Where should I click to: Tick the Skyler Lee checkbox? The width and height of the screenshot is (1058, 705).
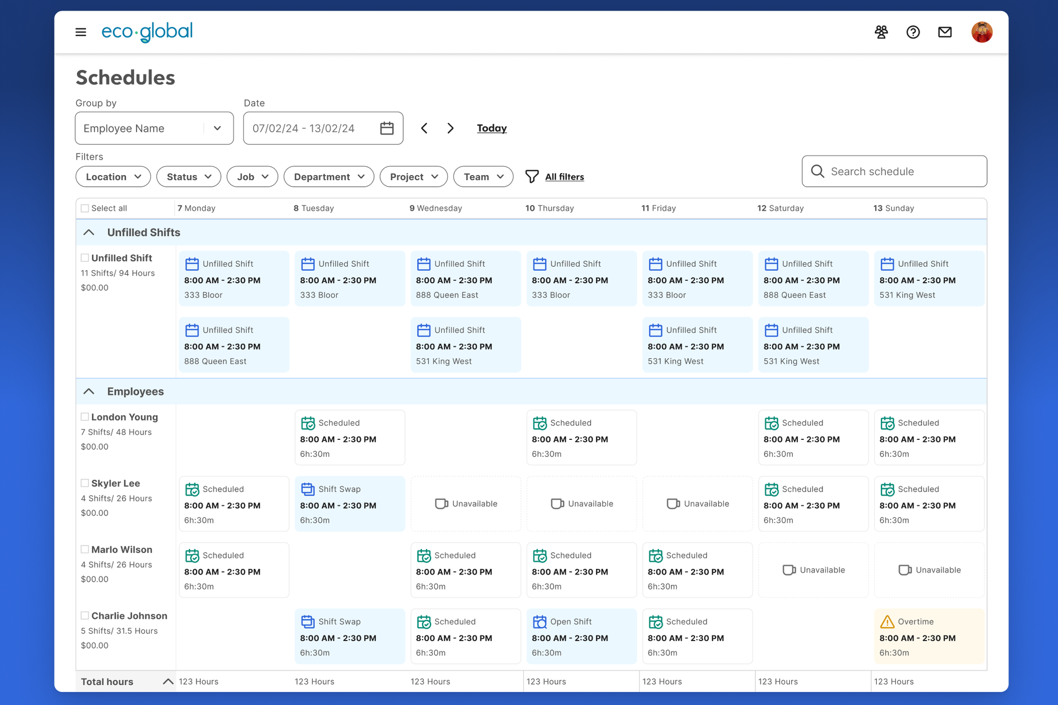[x=85, y=483]
